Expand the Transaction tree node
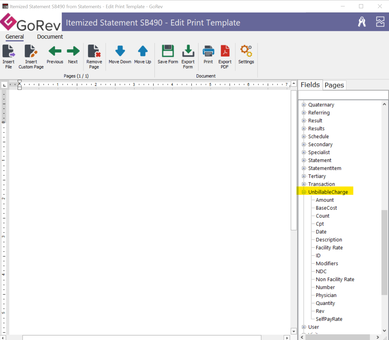Screen dimensions: 389x340 pyautogui.click(x=304, y=184)
